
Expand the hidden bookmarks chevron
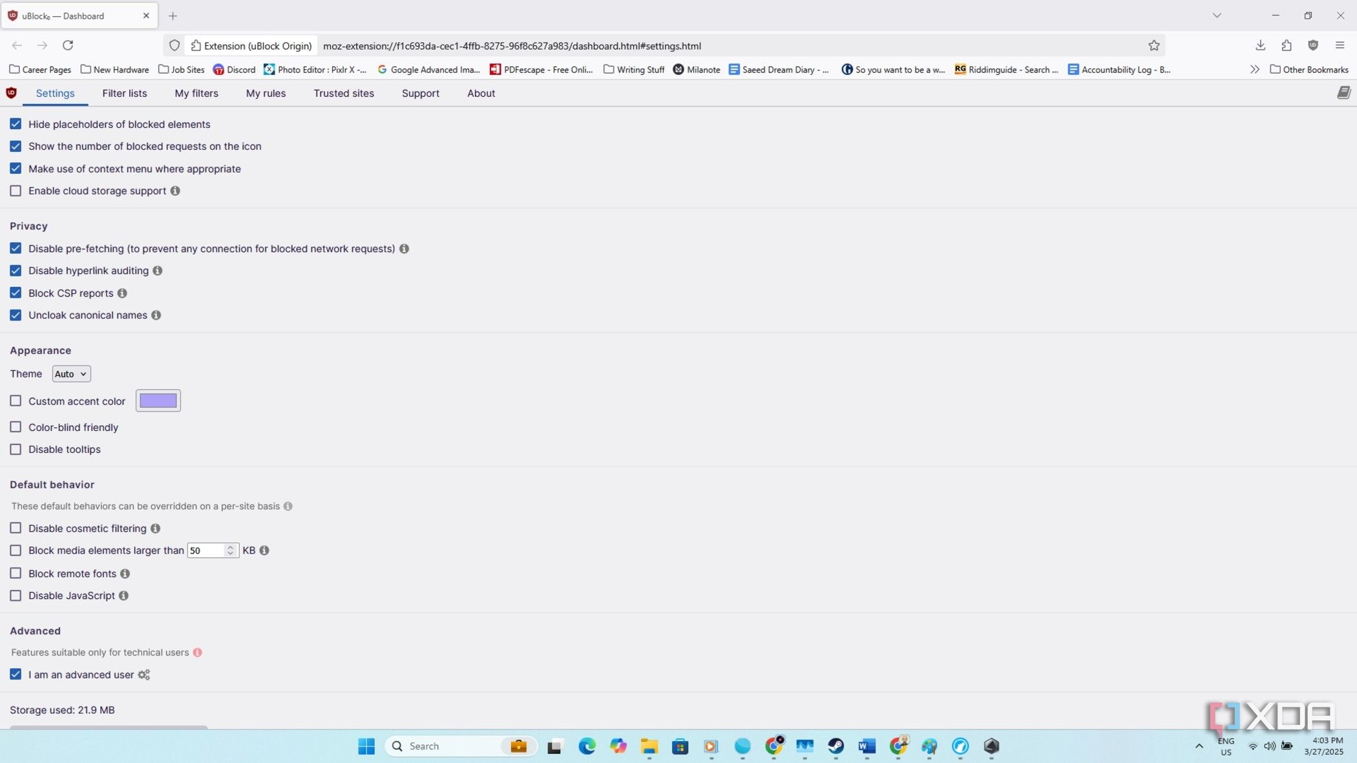(1254, 69)
